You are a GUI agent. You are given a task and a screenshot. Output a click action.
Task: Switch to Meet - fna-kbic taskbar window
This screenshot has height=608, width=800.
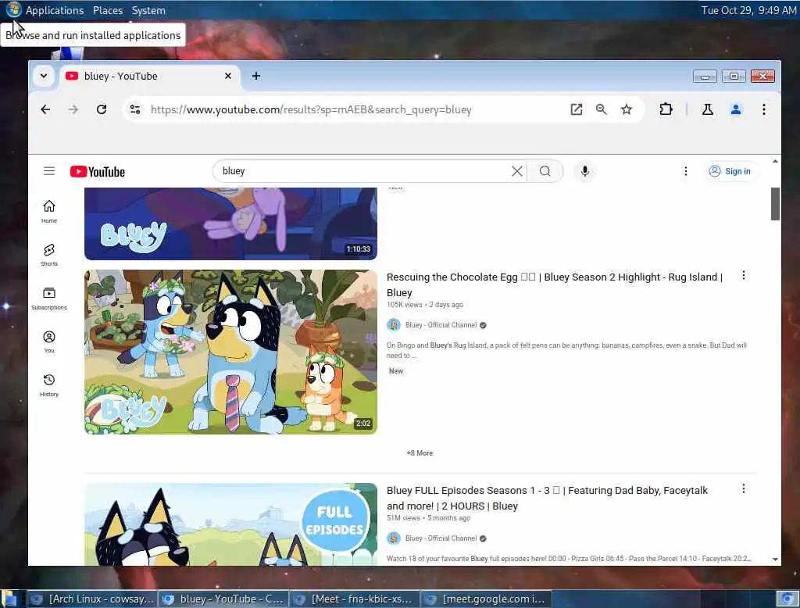(x=355, y=599)
